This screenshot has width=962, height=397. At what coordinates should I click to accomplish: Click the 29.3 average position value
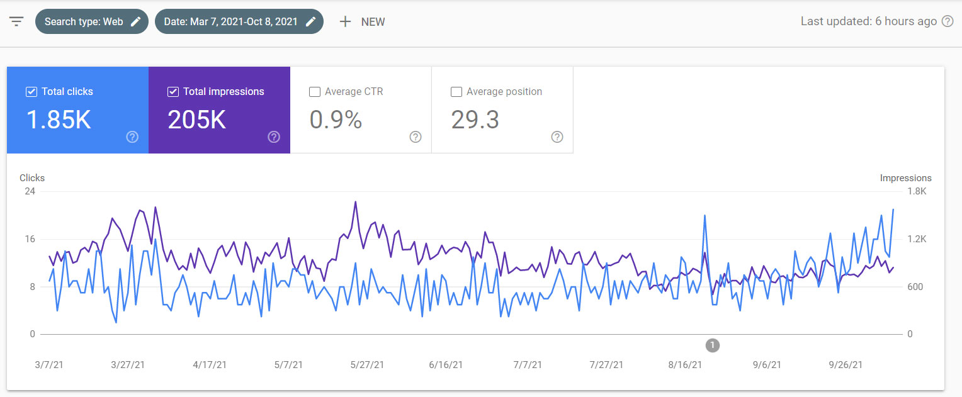(x=475, y=120)
